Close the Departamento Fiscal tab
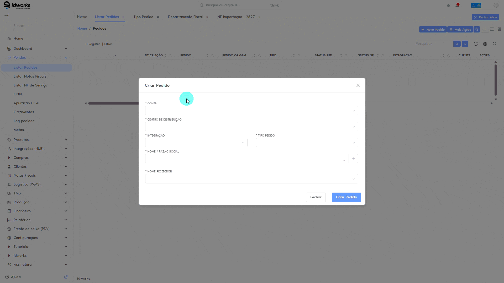Screen dimensions: 504x283 tap(207, 17)
